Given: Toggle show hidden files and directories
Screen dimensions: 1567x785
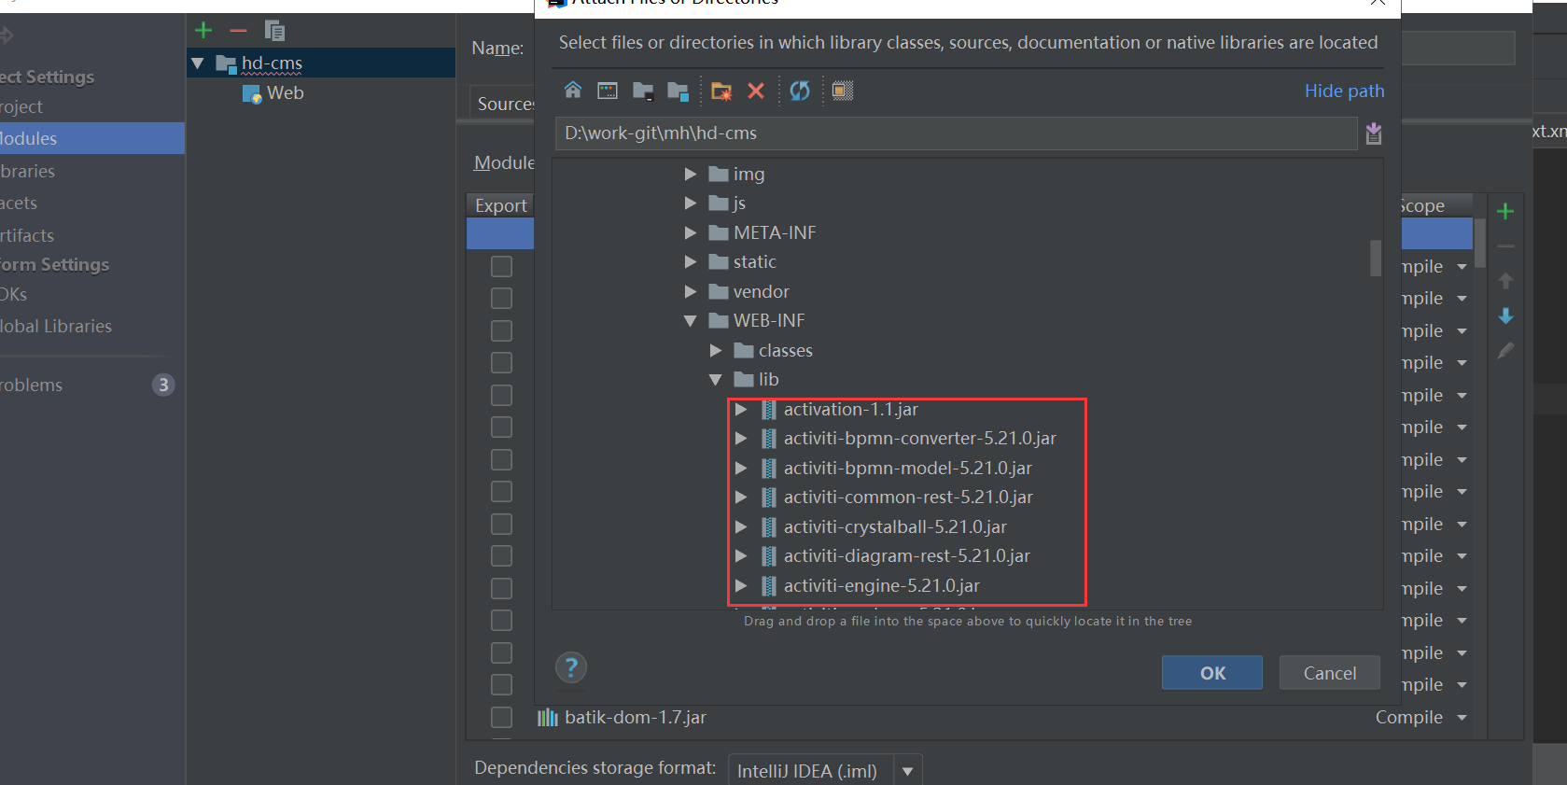Looking at the screenshot, I should (x=843, y=91).
